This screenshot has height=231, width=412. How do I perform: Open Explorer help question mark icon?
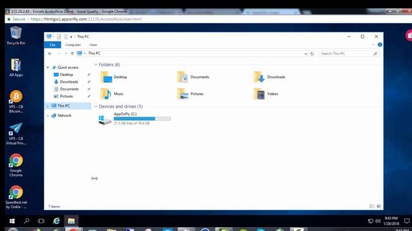pyautogui.click(x=380, y=45)
